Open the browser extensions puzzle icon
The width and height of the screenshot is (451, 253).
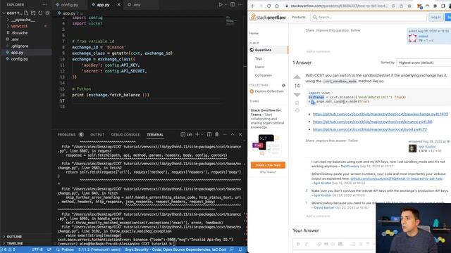(435, 6)
